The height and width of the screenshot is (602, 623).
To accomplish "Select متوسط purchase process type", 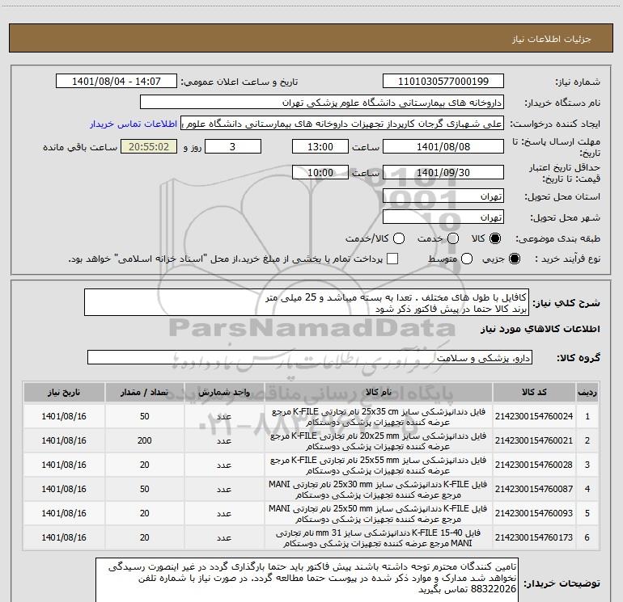I will click(x=467, y=259).
